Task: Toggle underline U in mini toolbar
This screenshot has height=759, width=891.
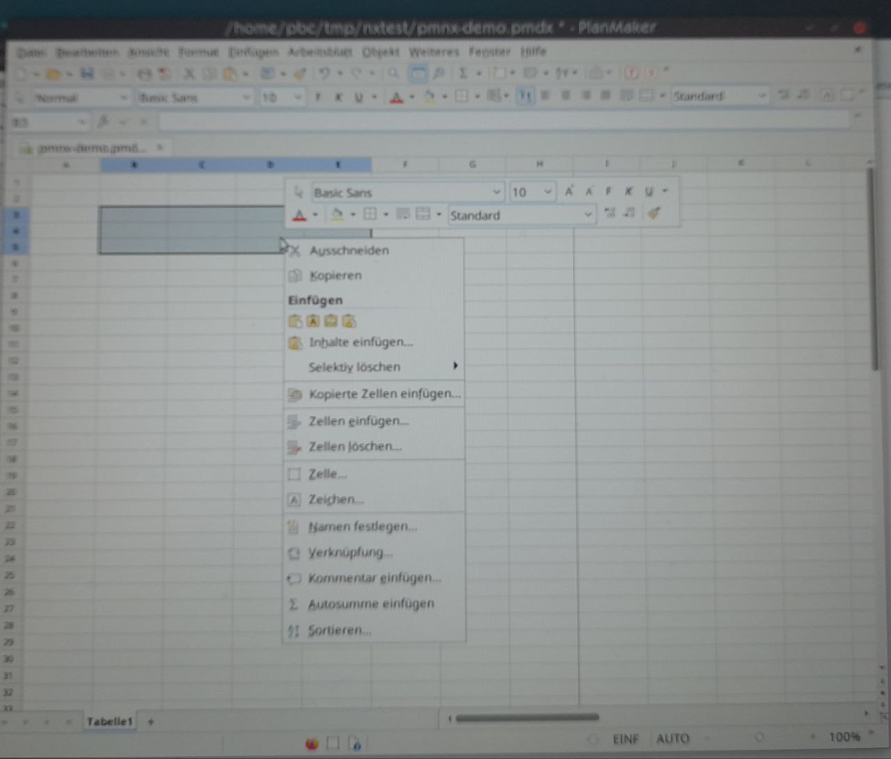Action: 649,191
